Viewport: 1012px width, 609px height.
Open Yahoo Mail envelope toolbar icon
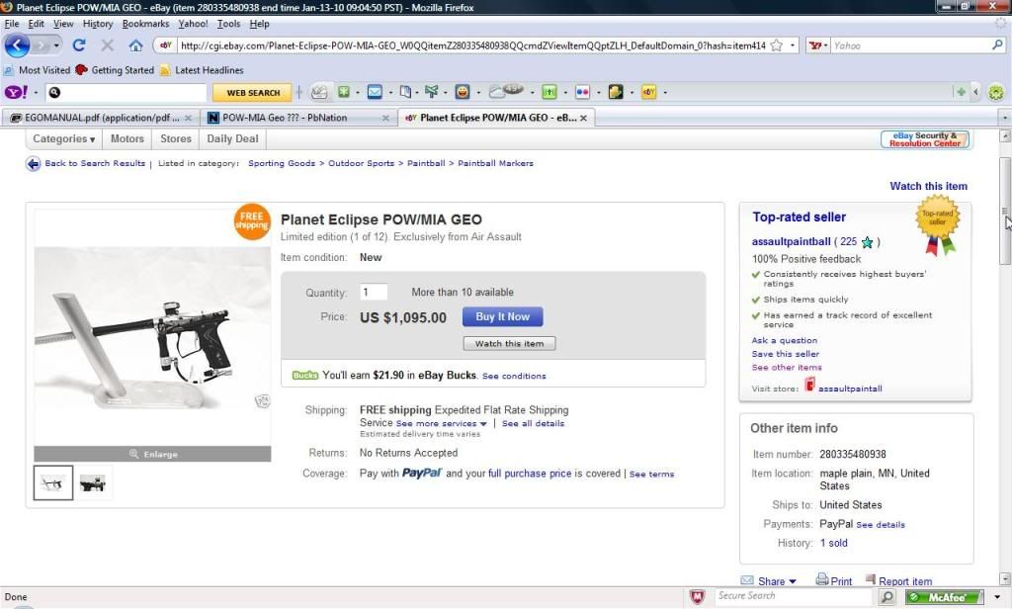point(375,92)
